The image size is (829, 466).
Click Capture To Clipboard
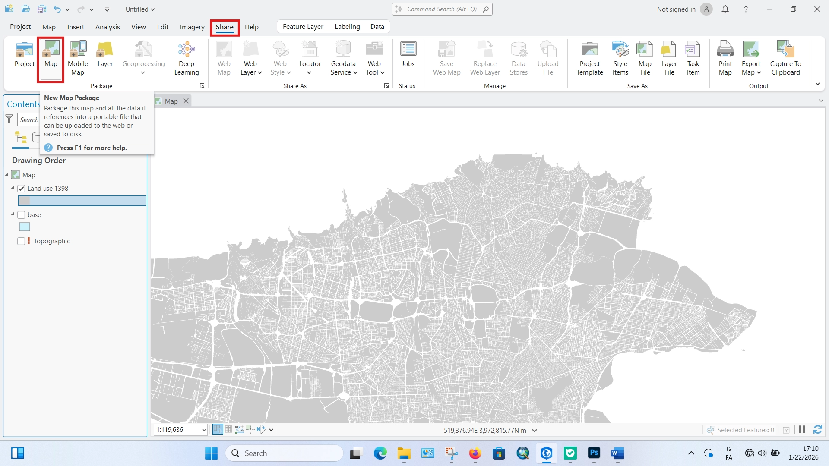click(x=785, y=59)
